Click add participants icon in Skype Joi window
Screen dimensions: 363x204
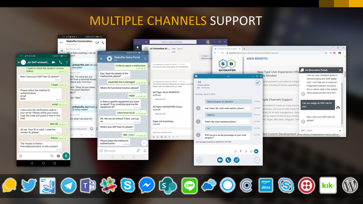coord(257,83)
